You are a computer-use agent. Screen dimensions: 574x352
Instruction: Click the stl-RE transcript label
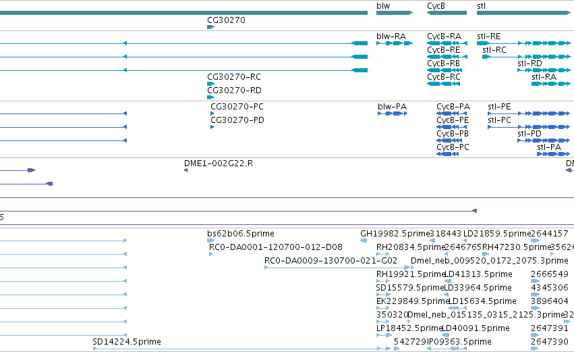(489, 36)
